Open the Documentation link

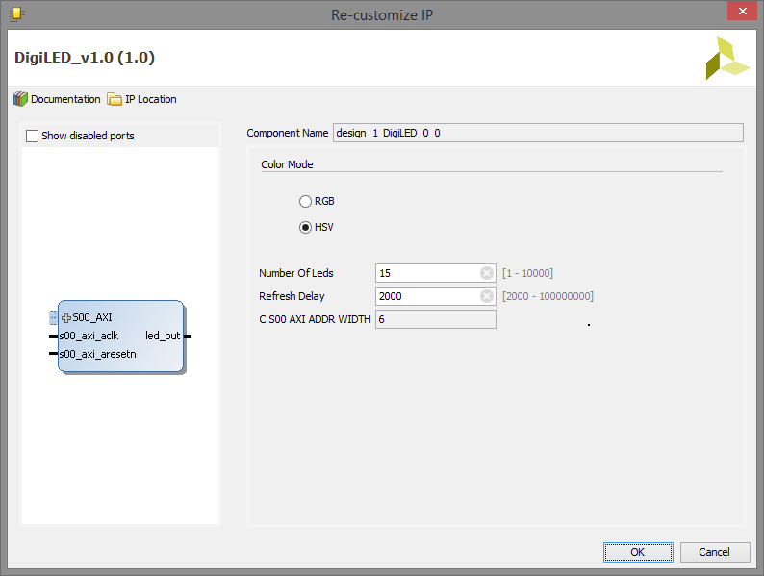[x=65, y=99]
